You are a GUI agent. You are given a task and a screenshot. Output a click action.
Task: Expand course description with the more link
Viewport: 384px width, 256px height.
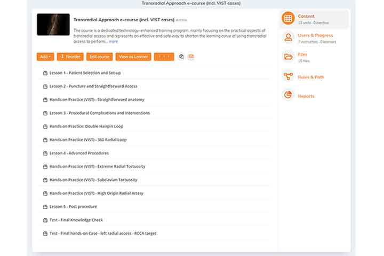tap(114, 42)
